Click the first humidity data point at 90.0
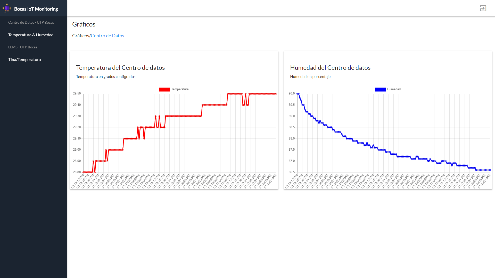 tap(297, 94)
